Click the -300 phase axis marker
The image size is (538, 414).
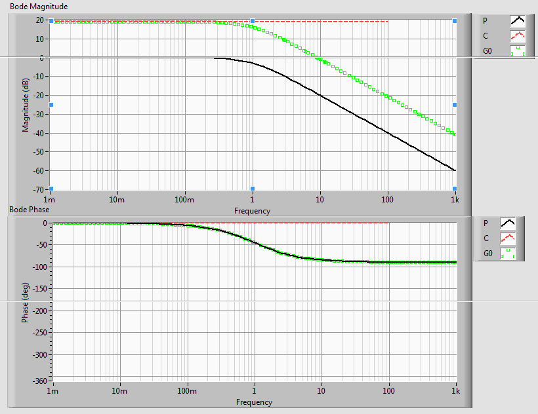pyautogui.click(x=40, y=355)
